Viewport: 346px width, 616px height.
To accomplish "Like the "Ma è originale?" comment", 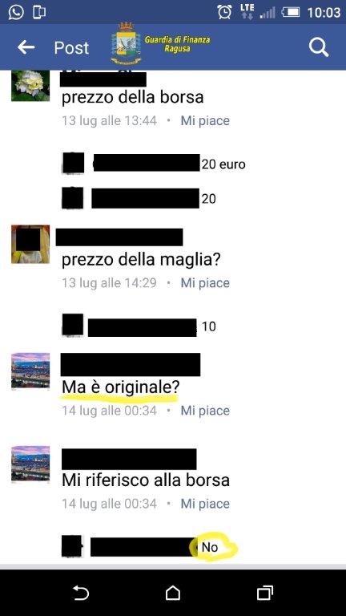I will click(205, 411).
